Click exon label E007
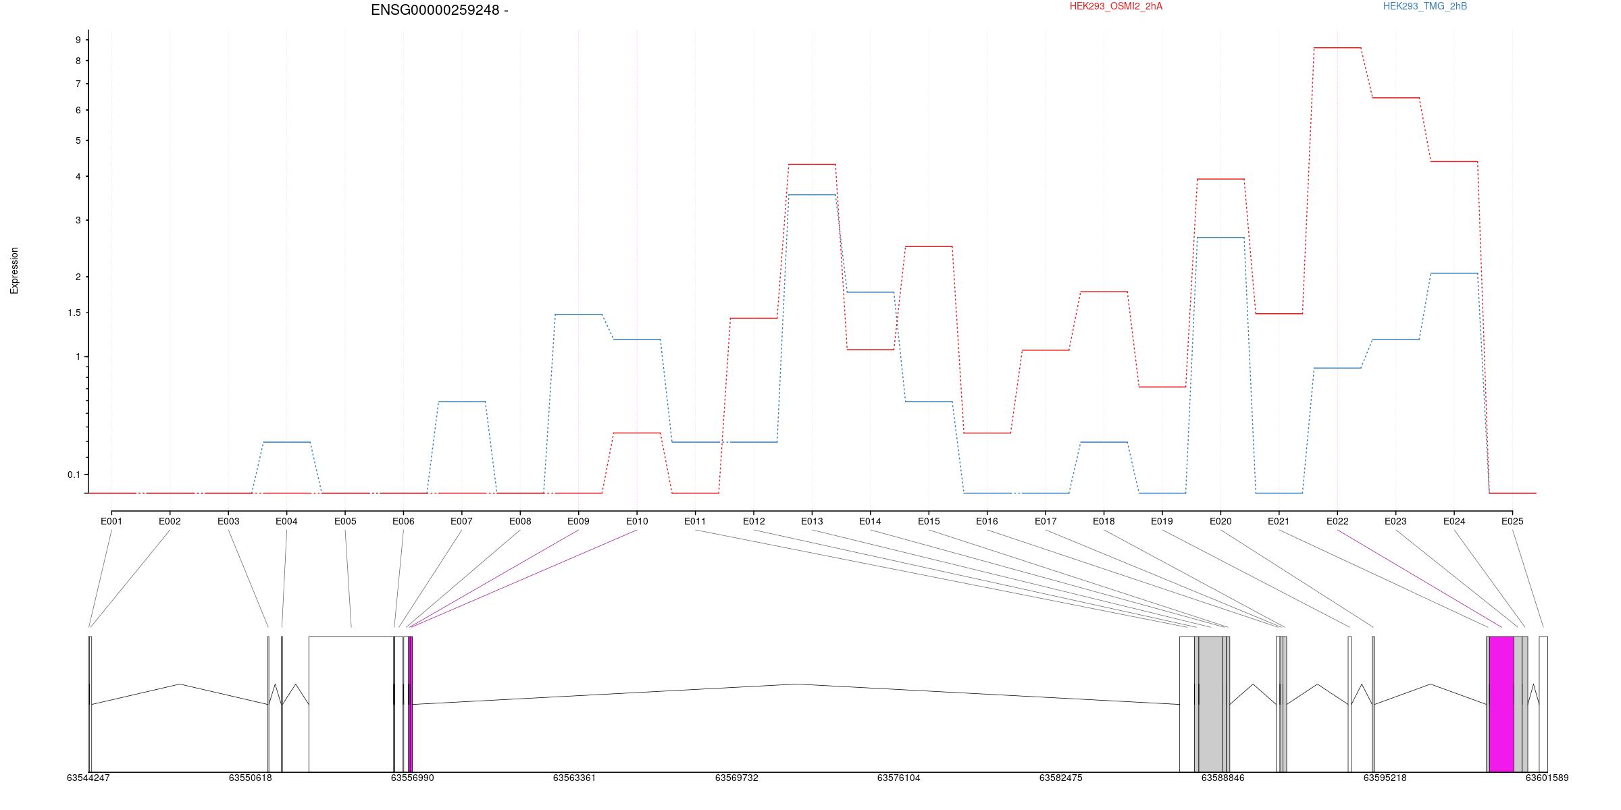The height and width of the screenshot is (810, 1621). click(x=461, y=521)
